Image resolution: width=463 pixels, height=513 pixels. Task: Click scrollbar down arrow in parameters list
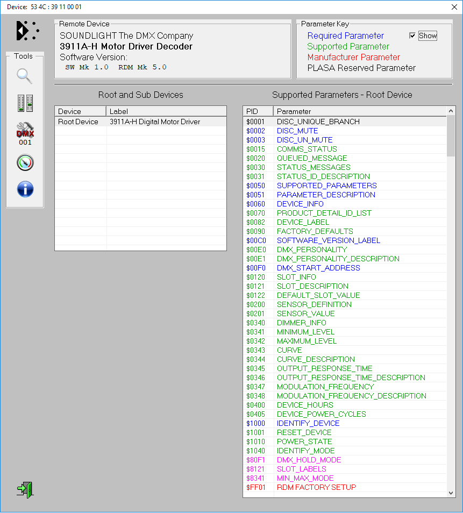451,493
